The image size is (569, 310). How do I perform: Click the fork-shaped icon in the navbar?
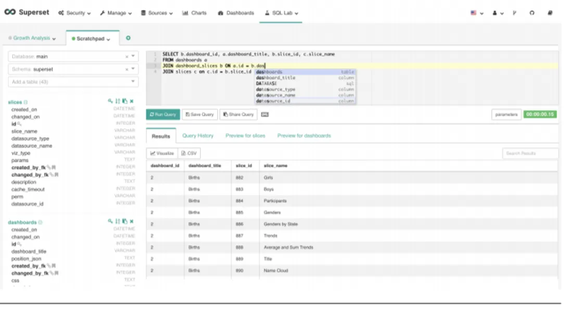click(x=514, y=13)
